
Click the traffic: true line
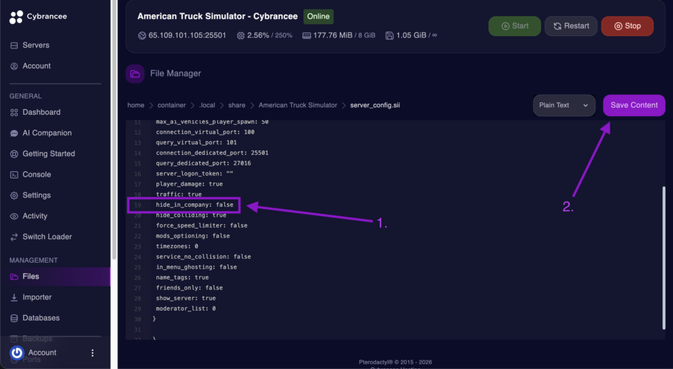179,194
